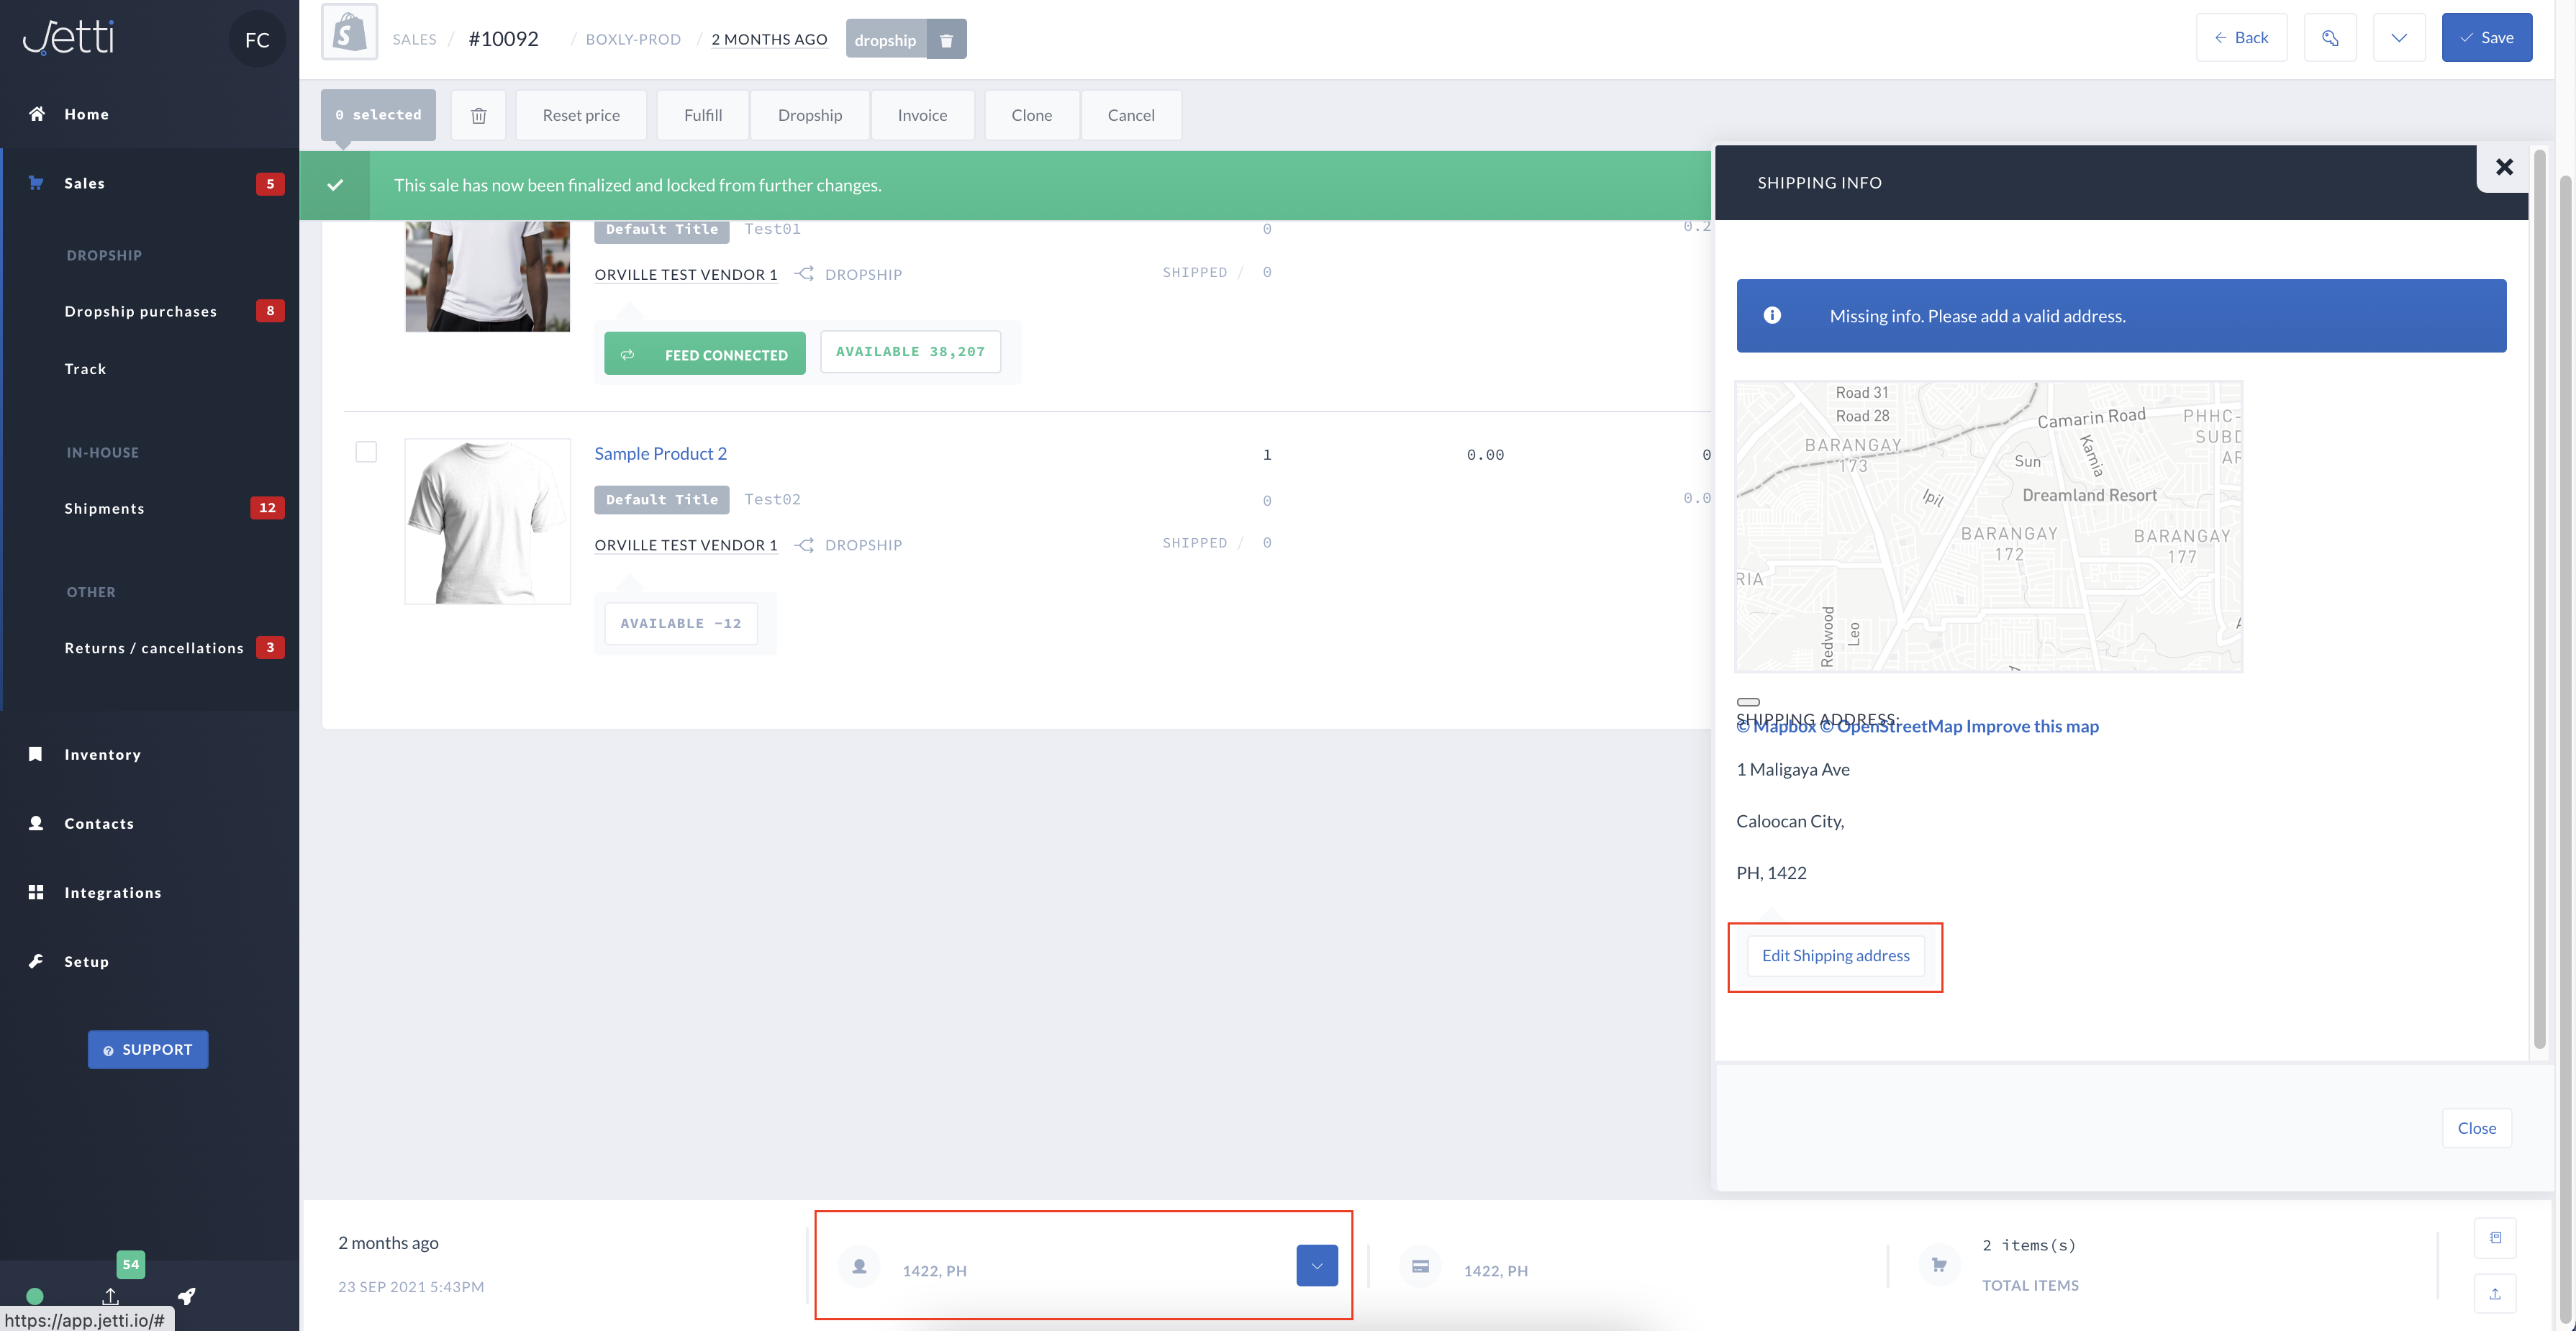Image resolution: width=2576 pixels, height=1331 pixels.
Task: Click the Test02 dropship routing icon
Action: [804, 544]
